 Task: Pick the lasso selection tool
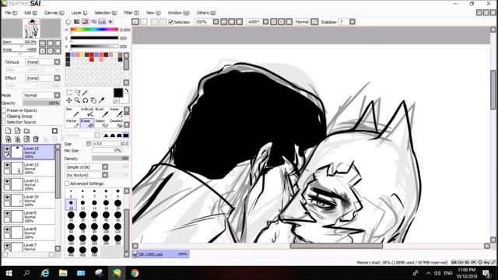coord(77,93)
